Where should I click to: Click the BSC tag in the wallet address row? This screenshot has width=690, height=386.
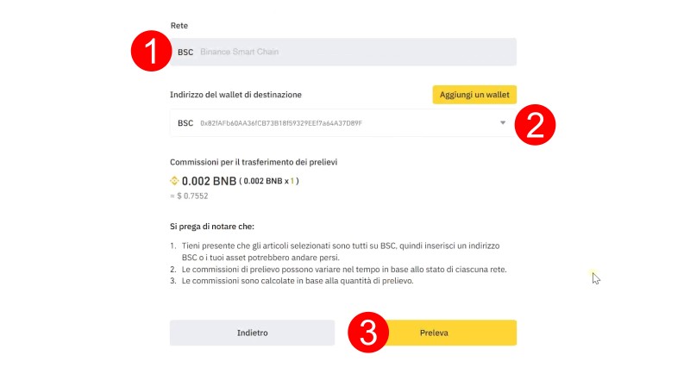click(185, 123)
